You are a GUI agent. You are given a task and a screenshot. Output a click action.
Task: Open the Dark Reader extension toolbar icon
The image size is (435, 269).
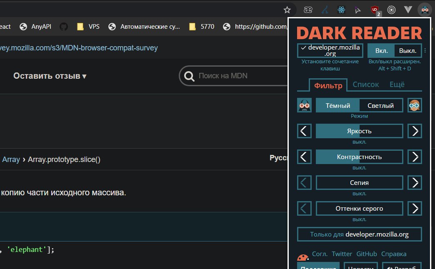pyautogui.click(x=425, y=10)
